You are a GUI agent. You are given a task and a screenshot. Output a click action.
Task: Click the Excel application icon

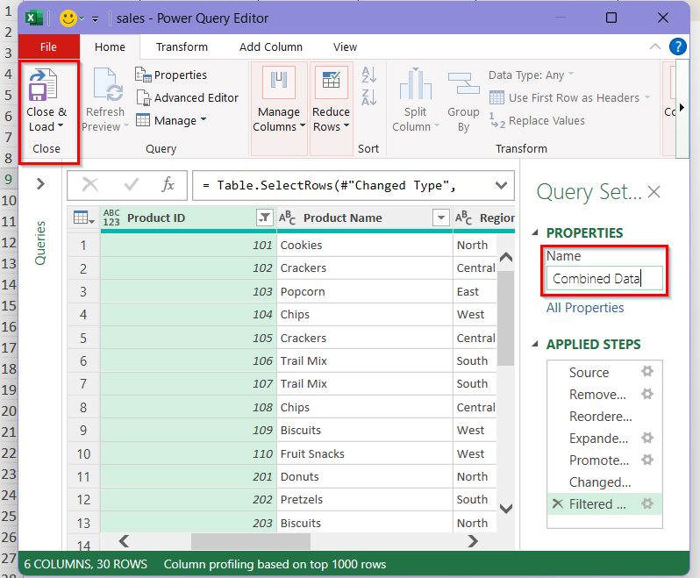(34, 18)
